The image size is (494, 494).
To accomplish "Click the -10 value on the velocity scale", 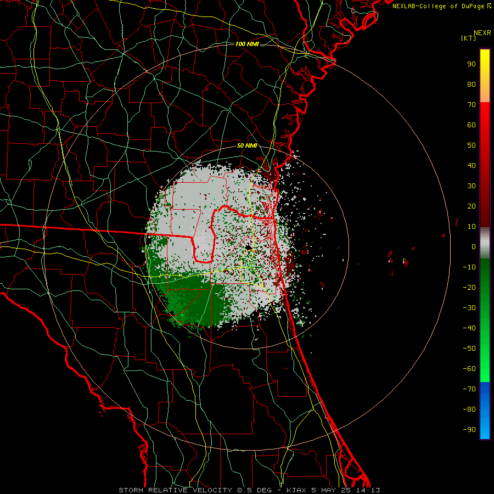I will (x=469, y=267).
